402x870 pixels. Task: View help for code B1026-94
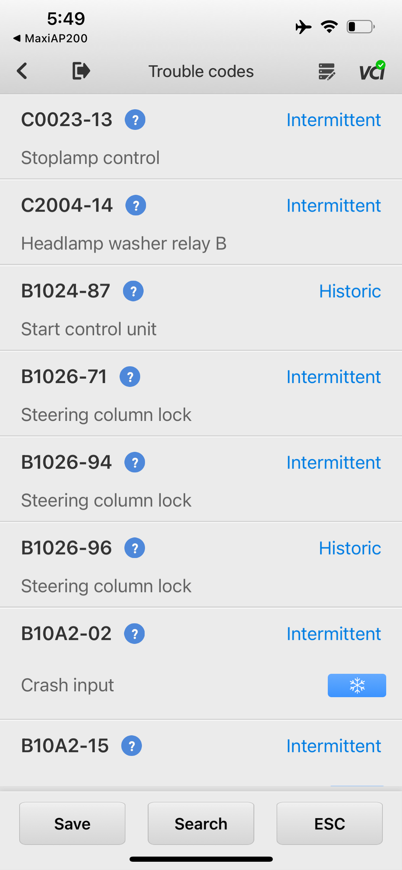pyautogui.click(x=135, y=462)
